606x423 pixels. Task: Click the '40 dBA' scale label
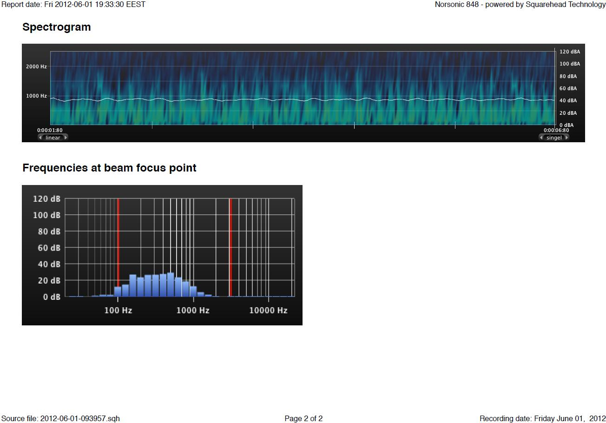[568, 100]
